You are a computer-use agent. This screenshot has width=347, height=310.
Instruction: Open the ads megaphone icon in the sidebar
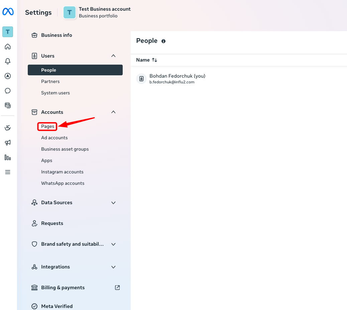click(8, 143)
